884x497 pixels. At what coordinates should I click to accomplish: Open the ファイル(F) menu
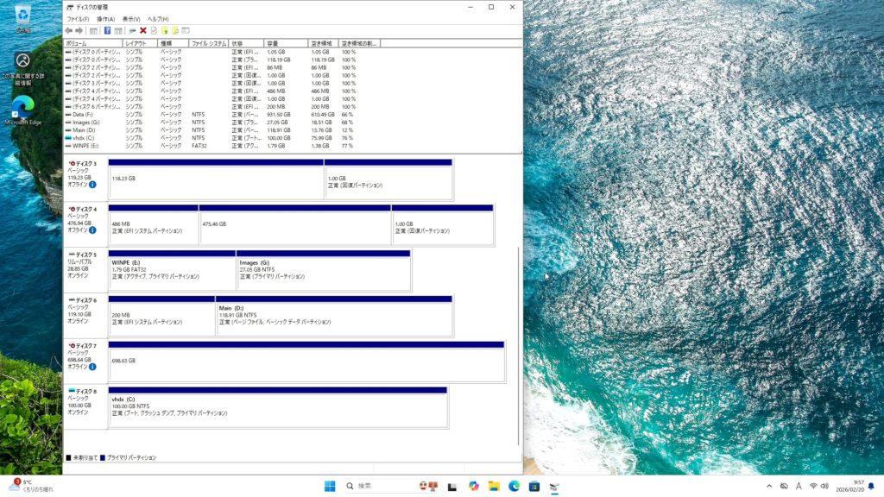coord(78,19)
